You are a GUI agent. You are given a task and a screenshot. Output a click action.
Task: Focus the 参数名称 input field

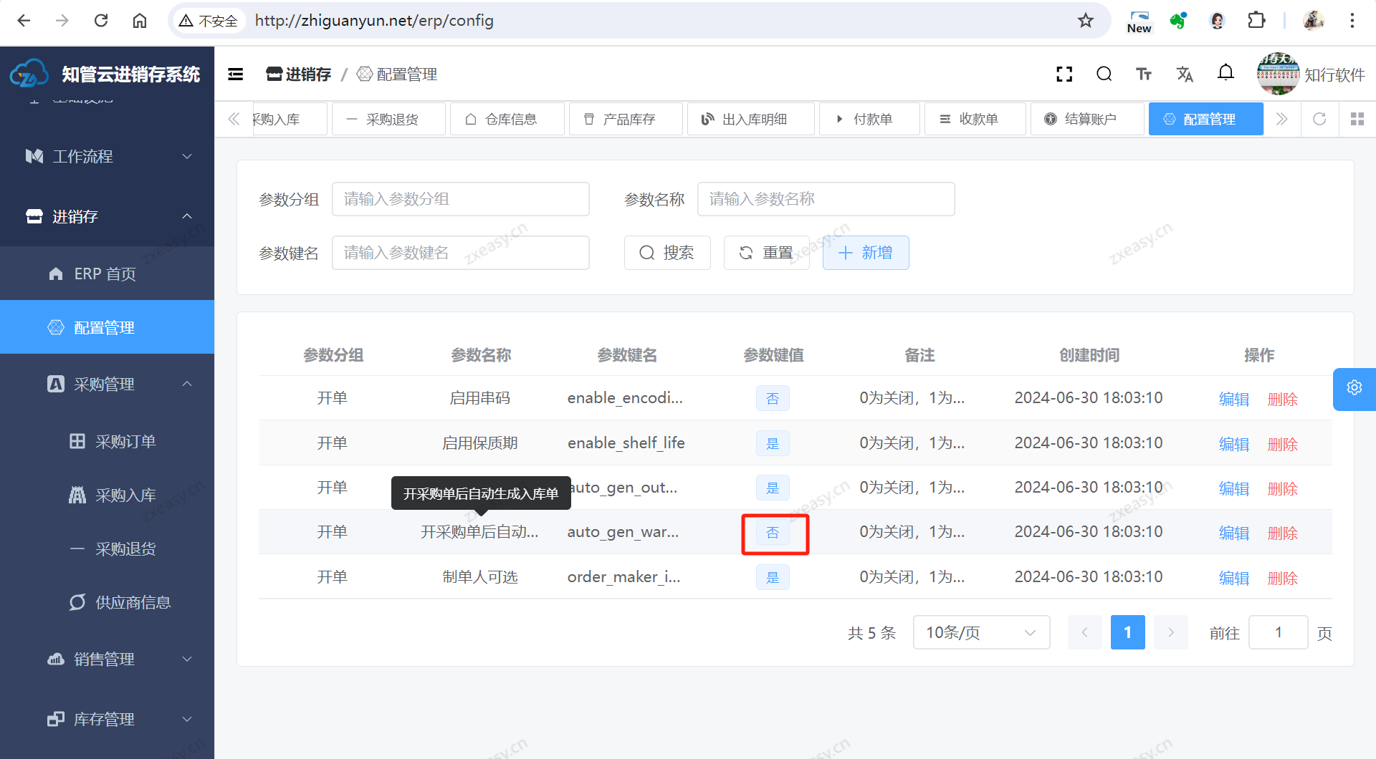coord(826,199)
